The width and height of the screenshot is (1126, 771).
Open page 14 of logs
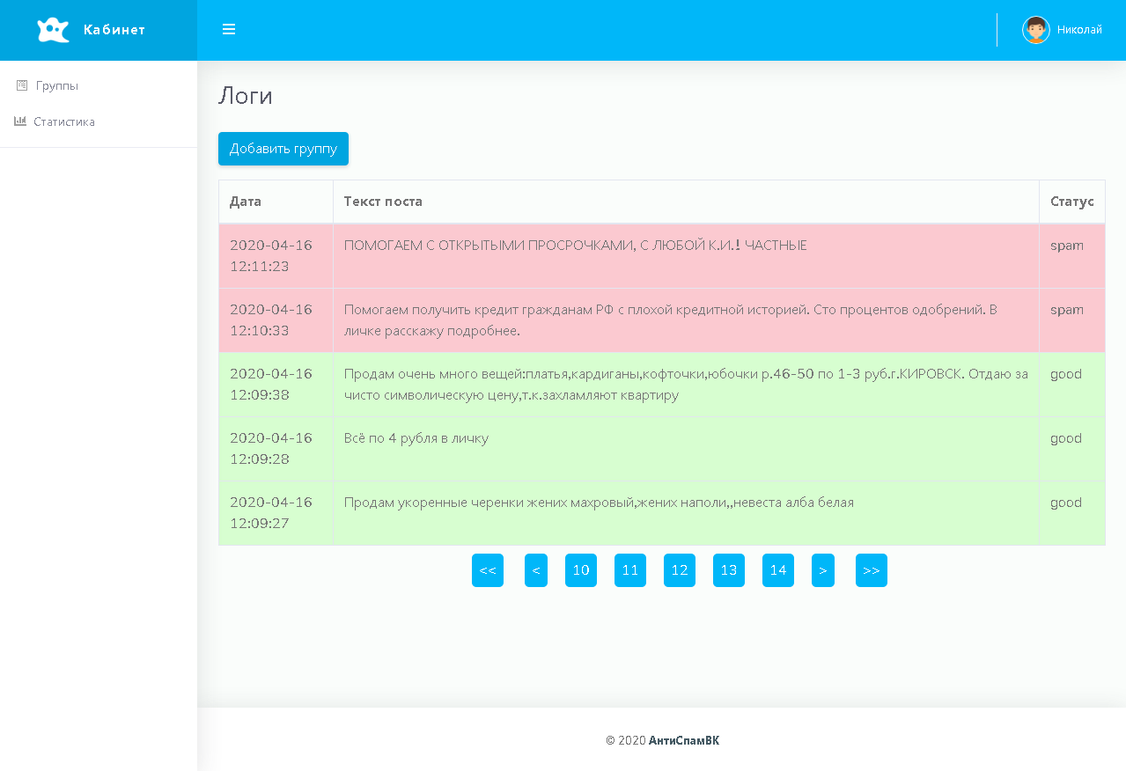click(778, 570)
